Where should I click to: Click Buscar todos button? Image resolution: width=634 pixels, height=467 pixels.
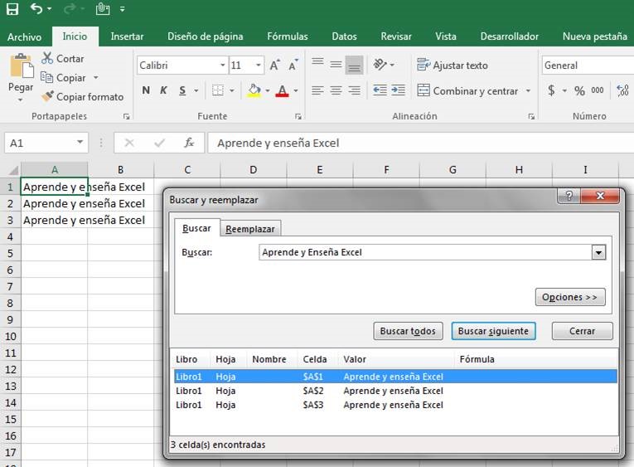pos(408,331)
